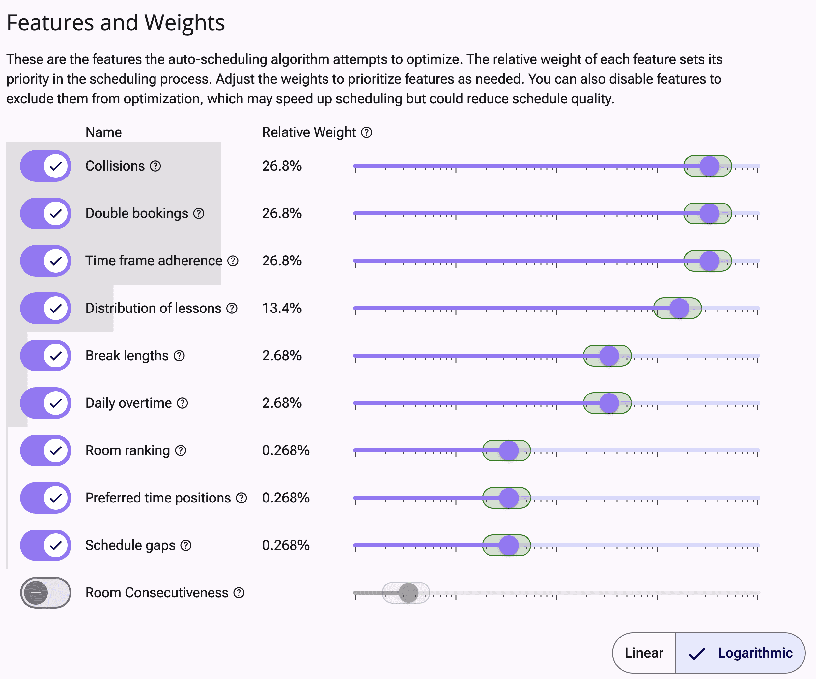Turn off the Schedule gaps toggle
Viewport: 816px width, 679px height.
(46, 545)
